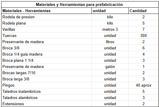Viewport: 159px width, 107px height.
Task: Select the 'Broca larga 3/8' cell
Action: pyautogui.click(x=47, y=79)
